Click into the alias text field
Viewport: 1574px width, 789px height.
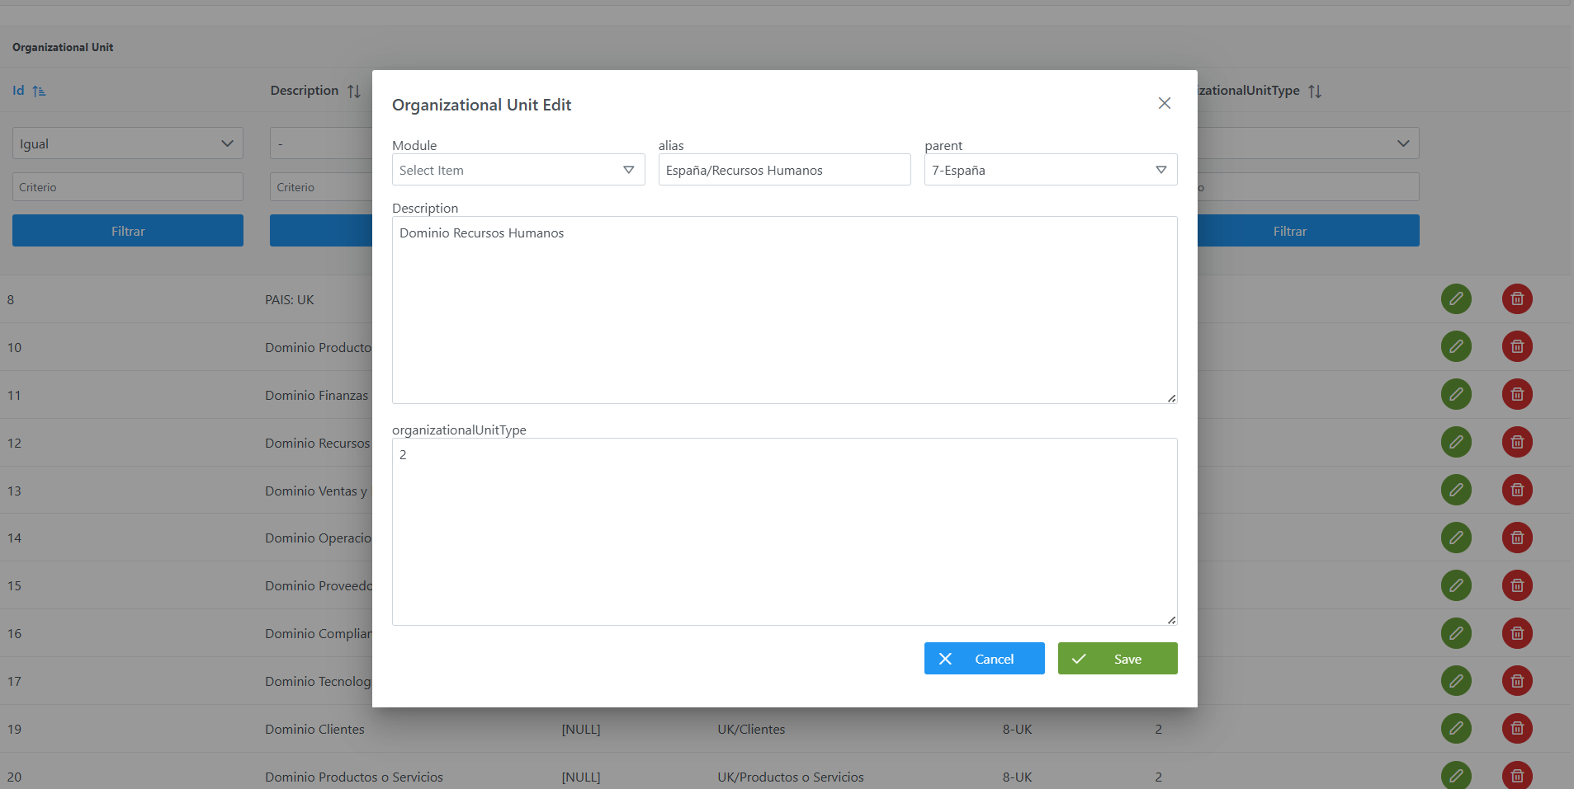[784, 170]
